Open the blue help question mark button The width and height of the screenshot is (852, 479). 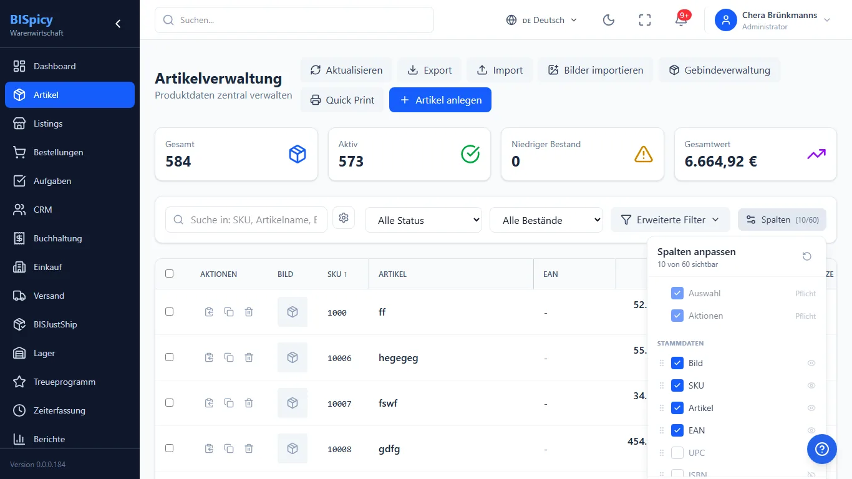tap(821, 448)
